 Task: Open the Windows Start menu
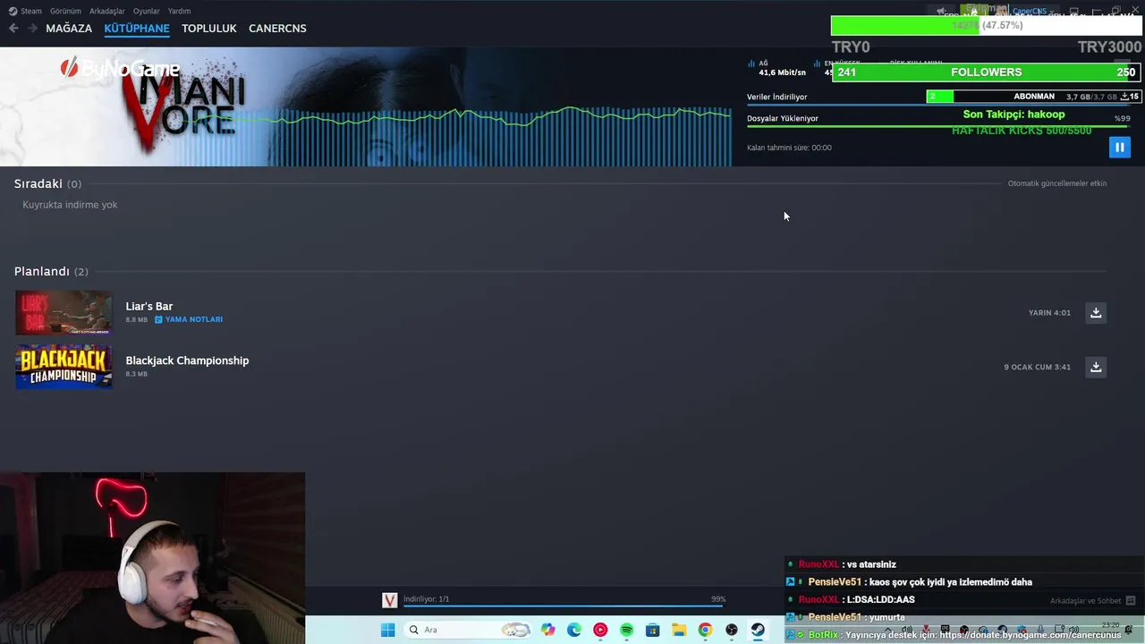[387, 630]
